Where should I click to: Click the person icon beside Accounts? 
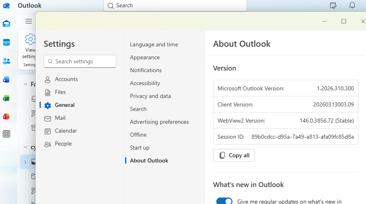[x=48, y=79]
